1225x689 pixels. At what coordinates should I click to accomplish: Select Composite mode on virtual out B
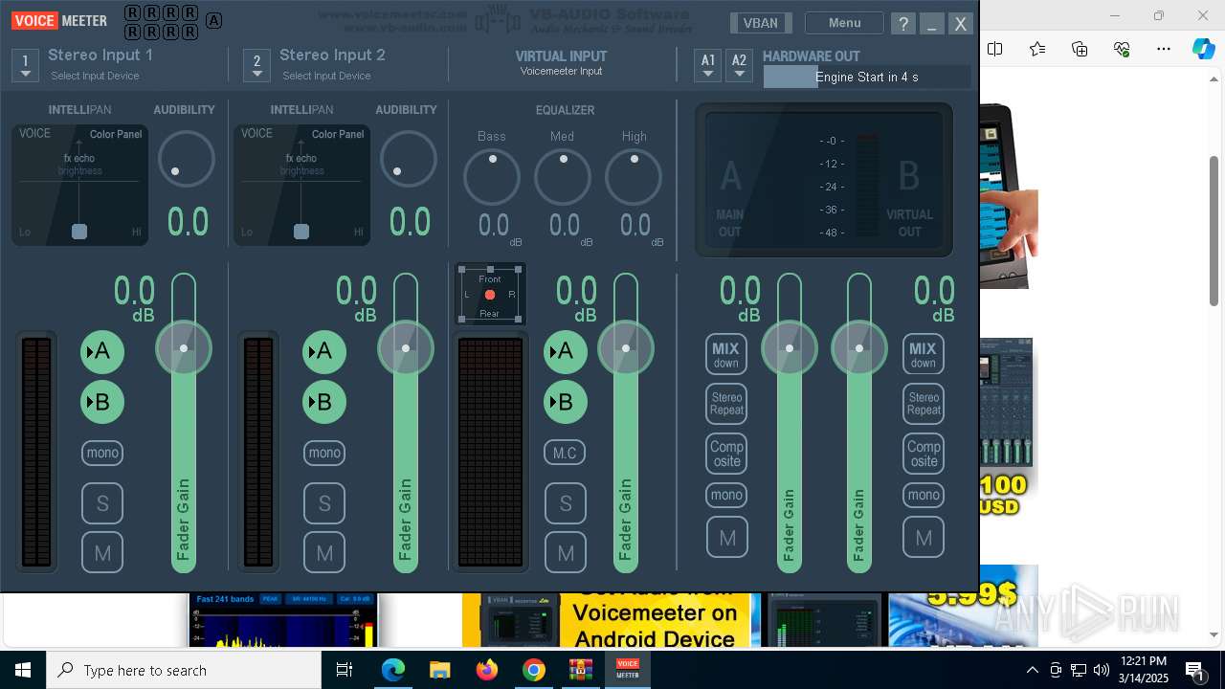click(x=924, y=454)
